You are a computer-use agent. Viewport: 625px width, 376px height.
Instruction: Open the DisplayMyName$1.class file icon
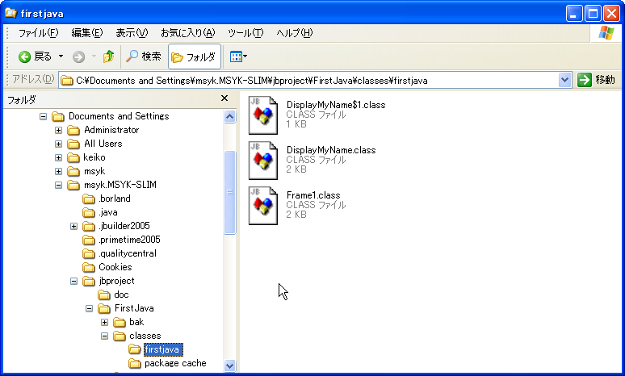(x=262, y=115)
